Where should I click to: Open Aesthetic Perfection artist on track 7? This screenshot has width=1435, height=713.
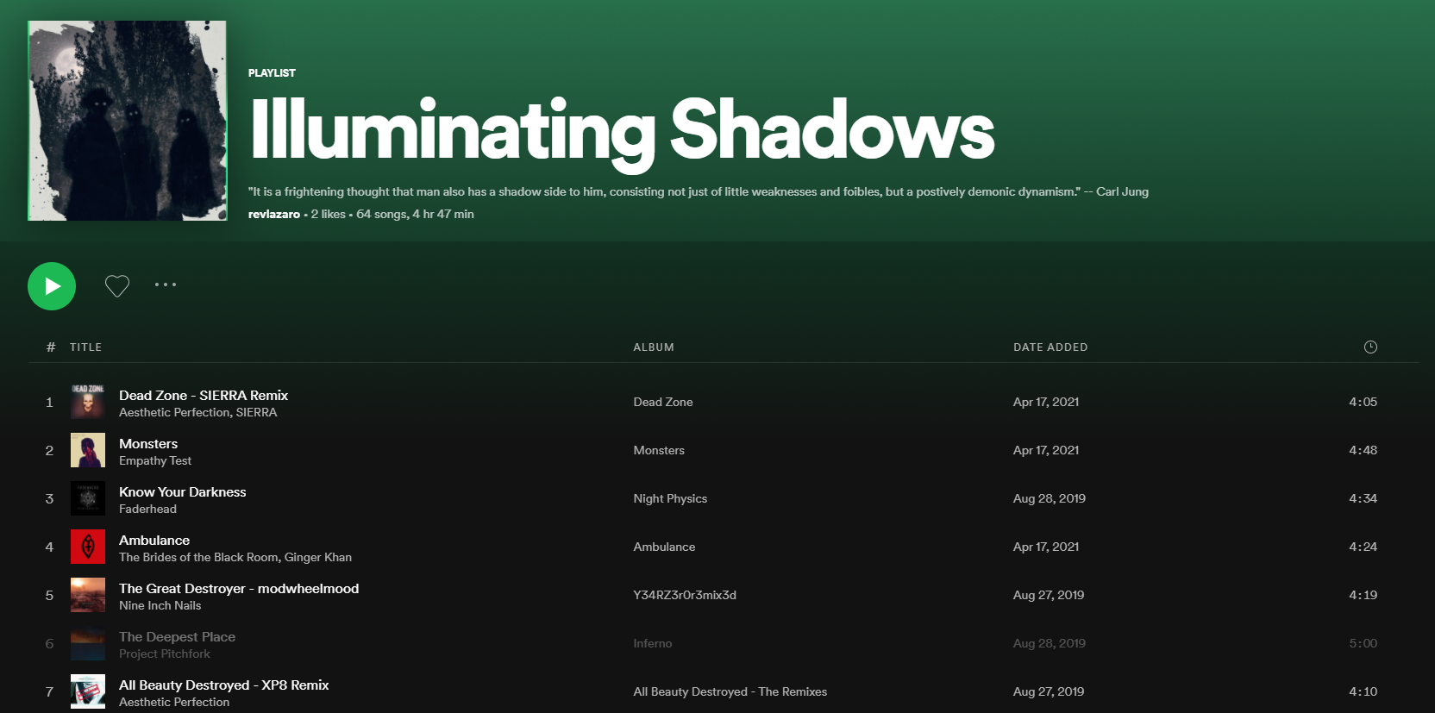click(x=174, y=702)
